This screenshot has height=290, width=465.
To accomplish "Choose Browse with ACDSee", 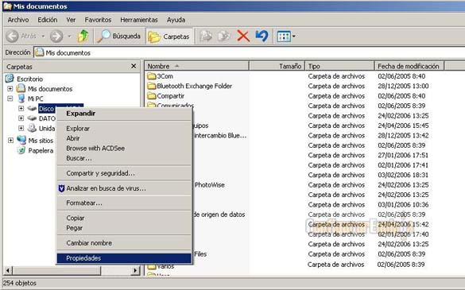I will [124, 149].
